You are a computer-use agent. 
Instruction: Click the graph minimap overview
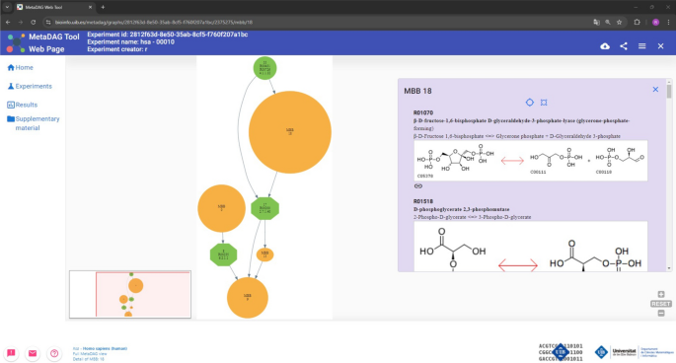click(130, 295)
